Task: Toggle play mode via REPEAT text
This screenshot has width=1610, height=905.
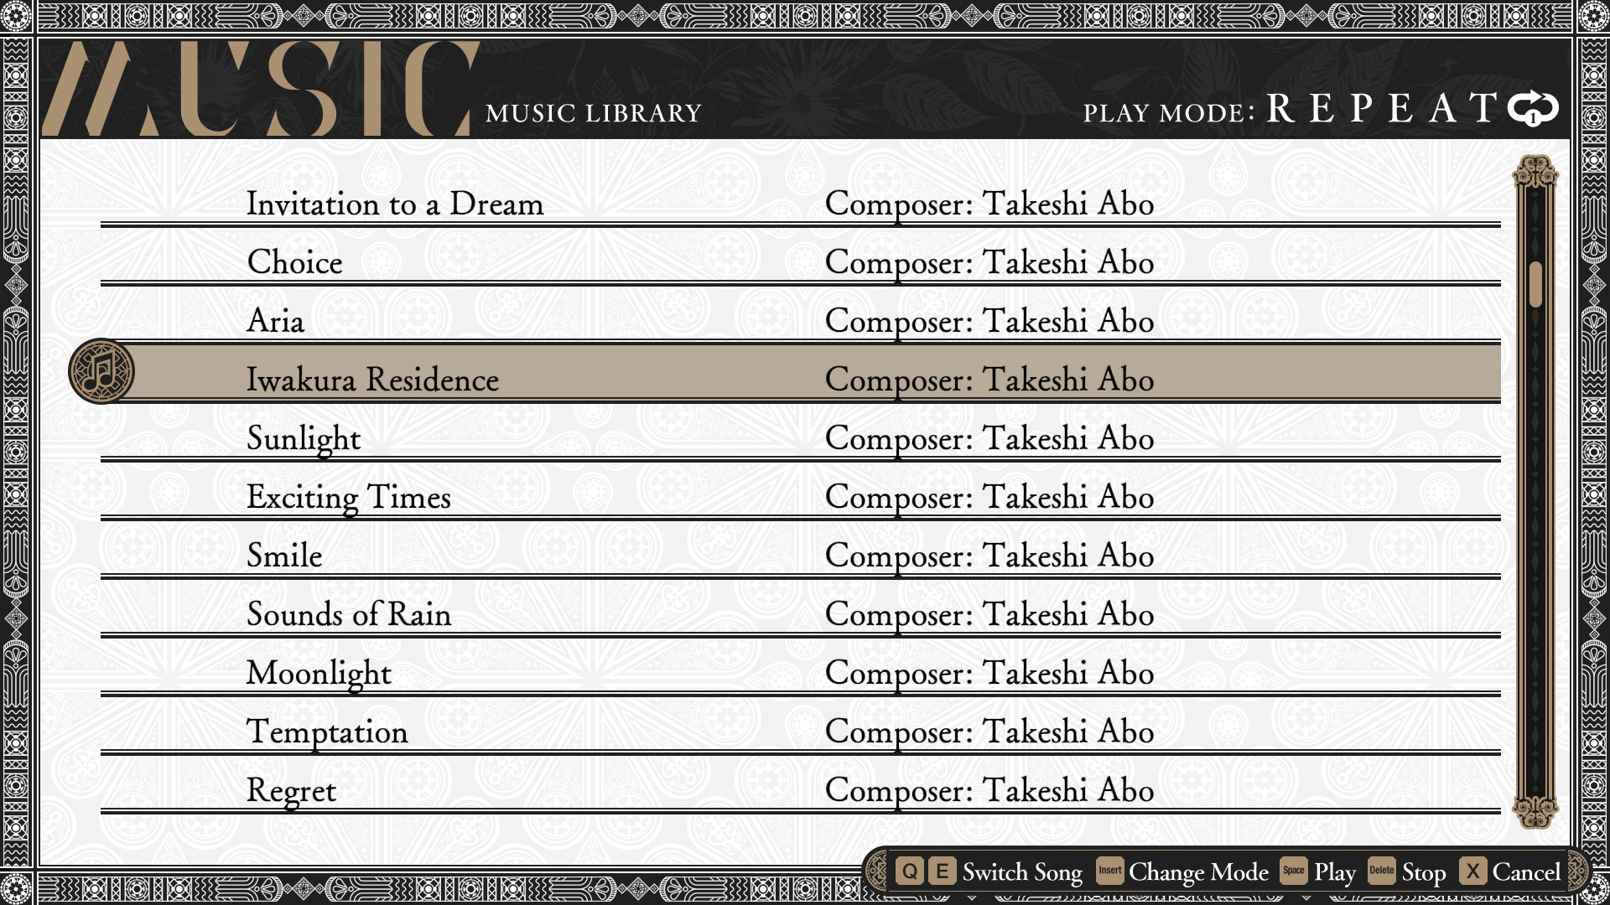Action: click(x=1381, y=108)
